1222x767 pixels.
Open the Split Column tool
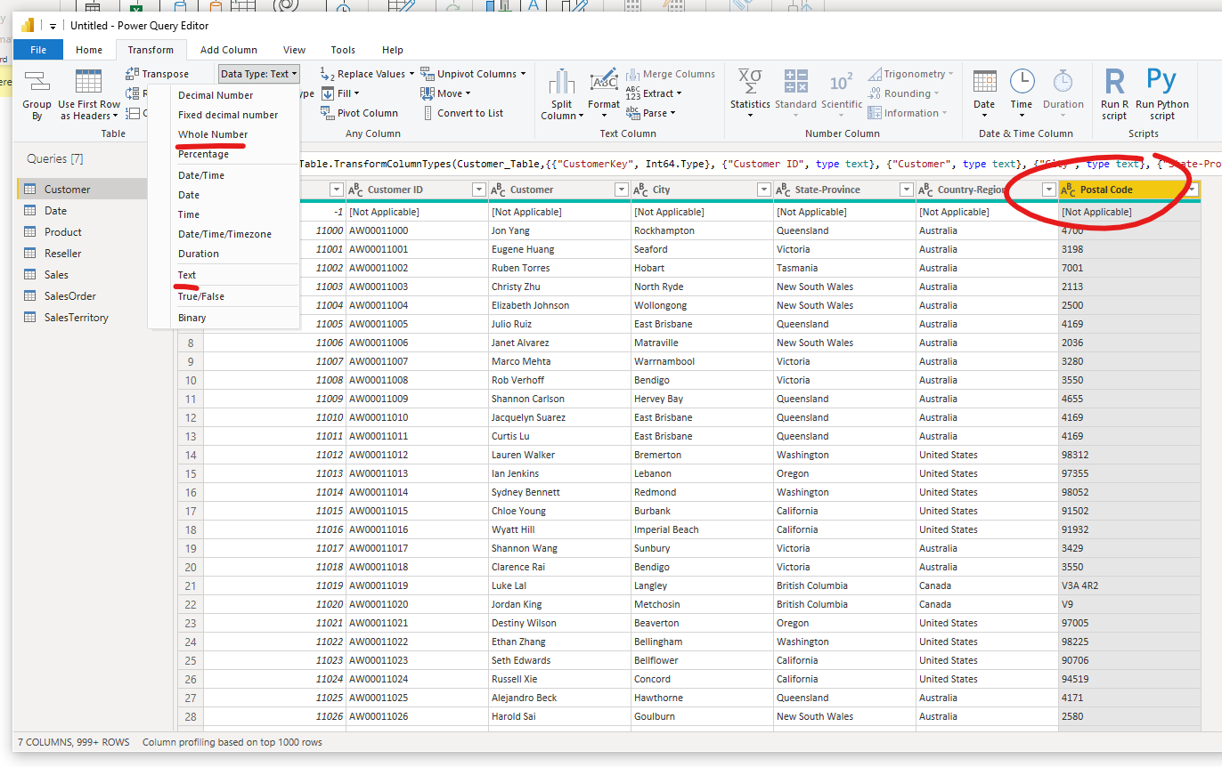561,85
